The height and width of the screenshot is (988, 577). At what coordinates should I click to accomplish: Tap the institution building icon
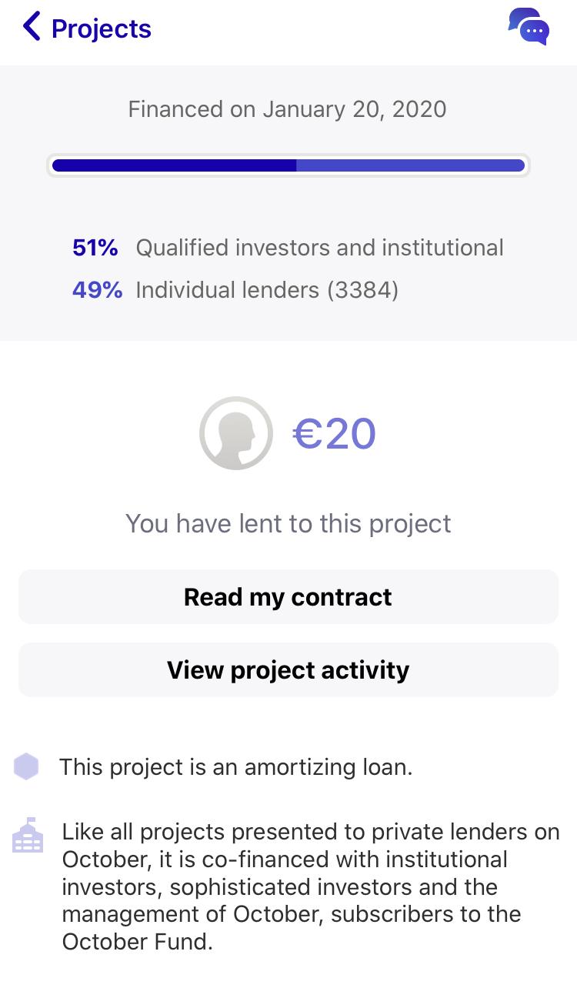28,835
